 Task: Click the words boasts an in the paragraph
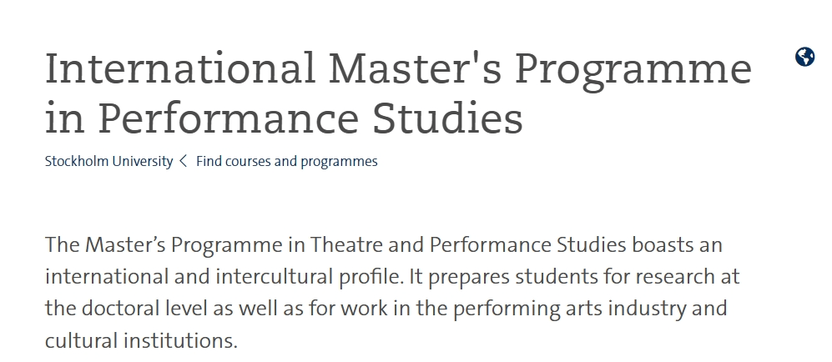pos(677,245)
